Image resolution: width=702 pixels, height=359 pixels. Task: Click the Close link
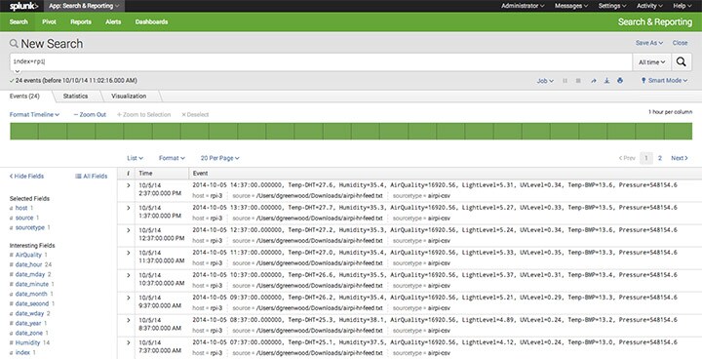click(680, 43)
